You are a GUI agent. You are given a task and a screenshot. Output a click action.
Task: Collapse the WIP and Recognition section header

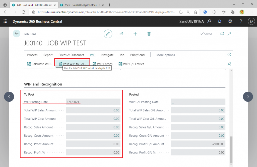[43, 84]
